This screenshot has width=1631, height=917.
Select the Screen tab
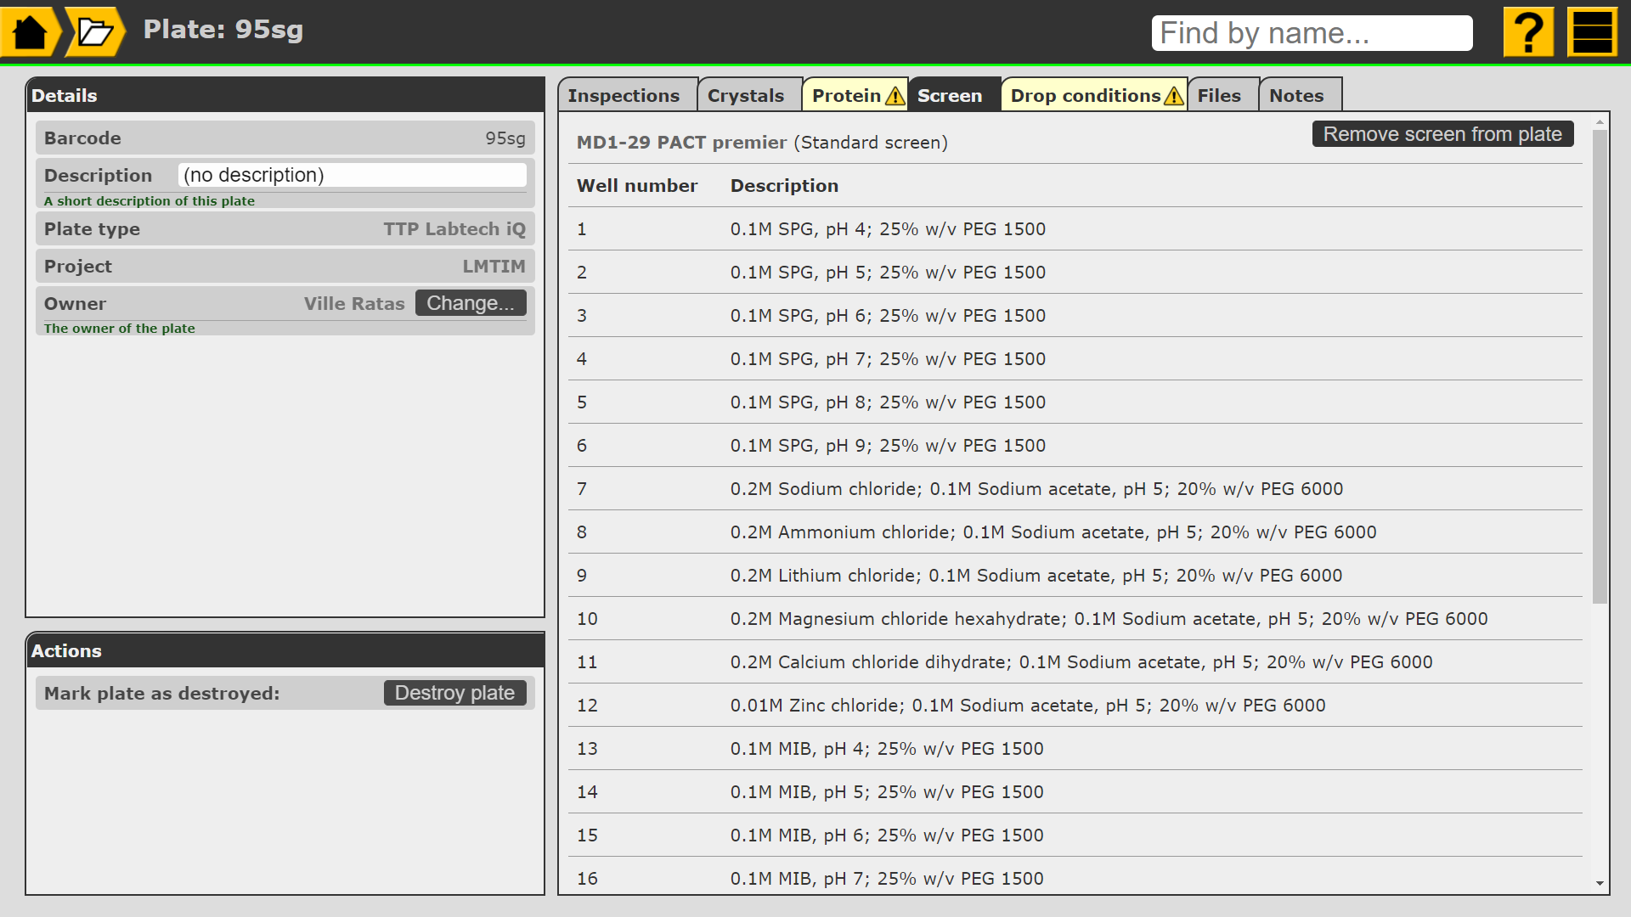949,96
